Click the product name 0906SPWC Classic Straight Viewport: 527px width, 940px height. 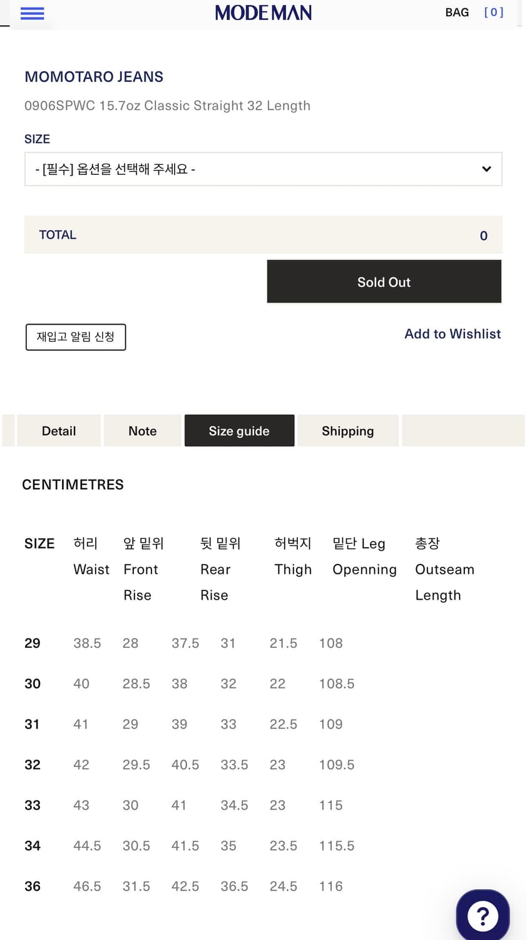[x=168, y=105]
